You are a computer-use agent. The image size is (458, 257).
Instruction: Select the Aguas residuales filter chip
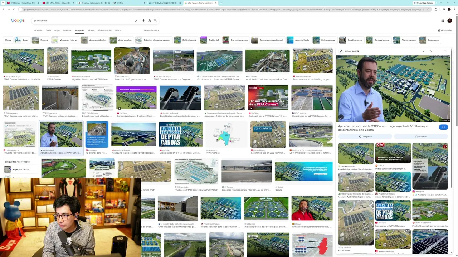point(94,40)
